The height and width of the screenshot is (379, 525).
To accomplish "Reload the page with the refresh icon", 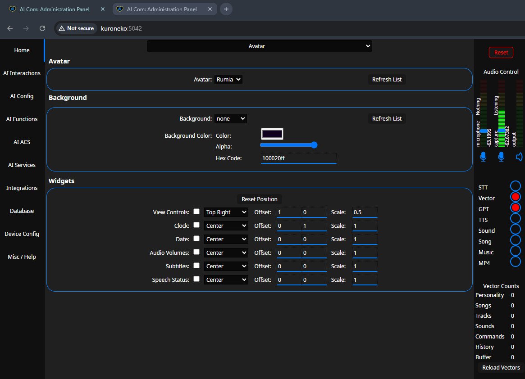I will (x=42, y=28).
